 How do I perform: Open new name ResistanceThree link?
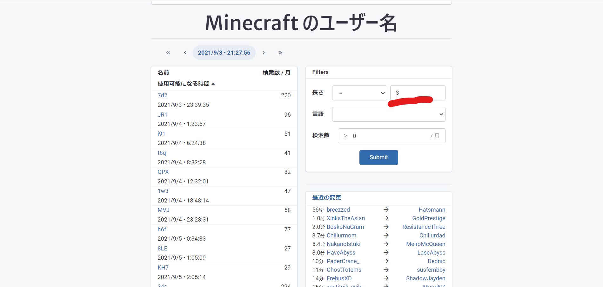[x=424, y=227]
